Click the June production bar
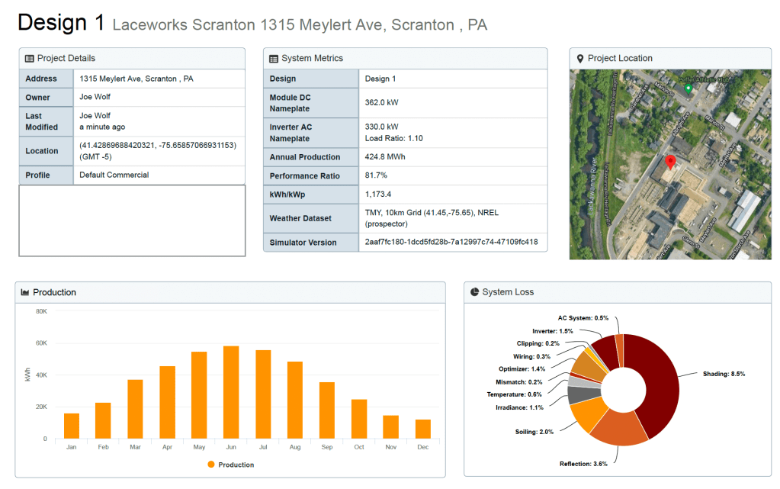 pos(231,392)
